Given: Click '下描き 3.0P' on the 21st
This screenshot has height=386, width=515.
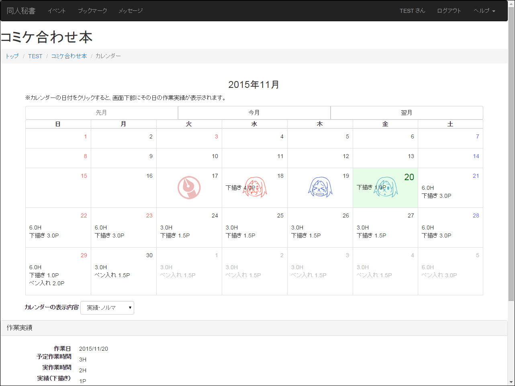Looking at the screenshot, I should (x=436, y=196).
